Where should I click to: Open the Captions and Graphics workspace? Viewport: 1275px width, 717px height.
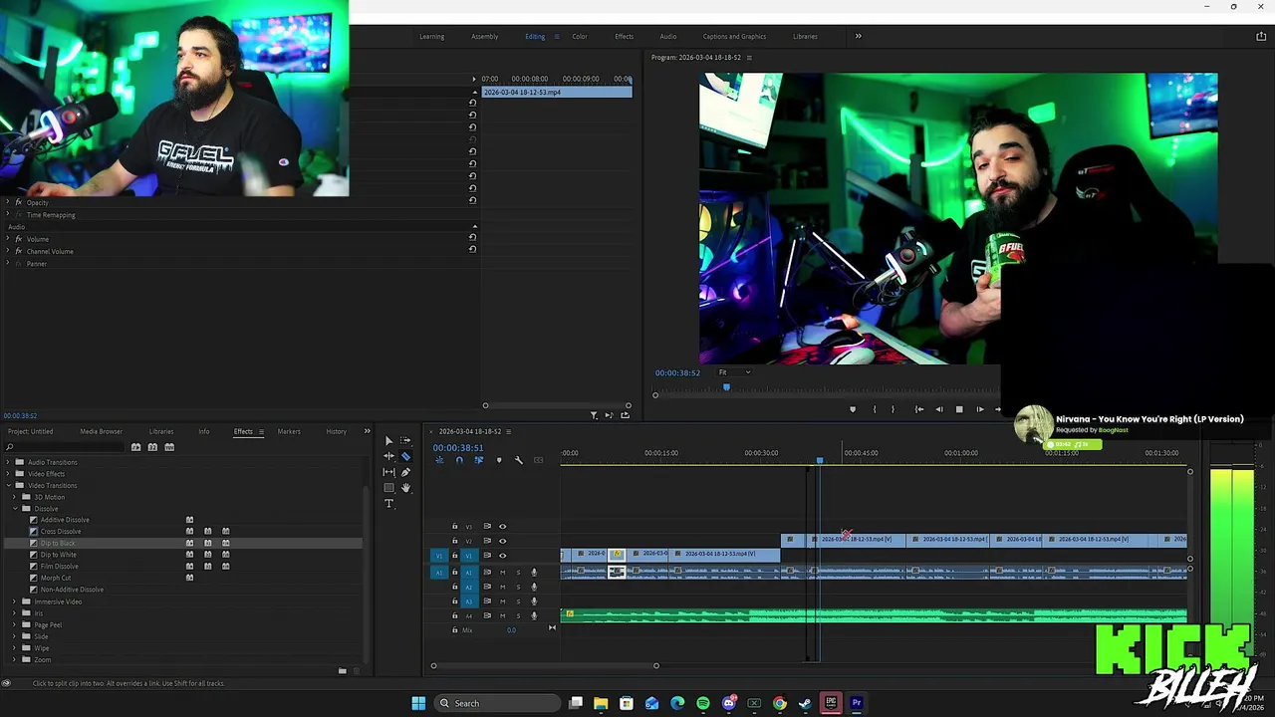(734, 37)
